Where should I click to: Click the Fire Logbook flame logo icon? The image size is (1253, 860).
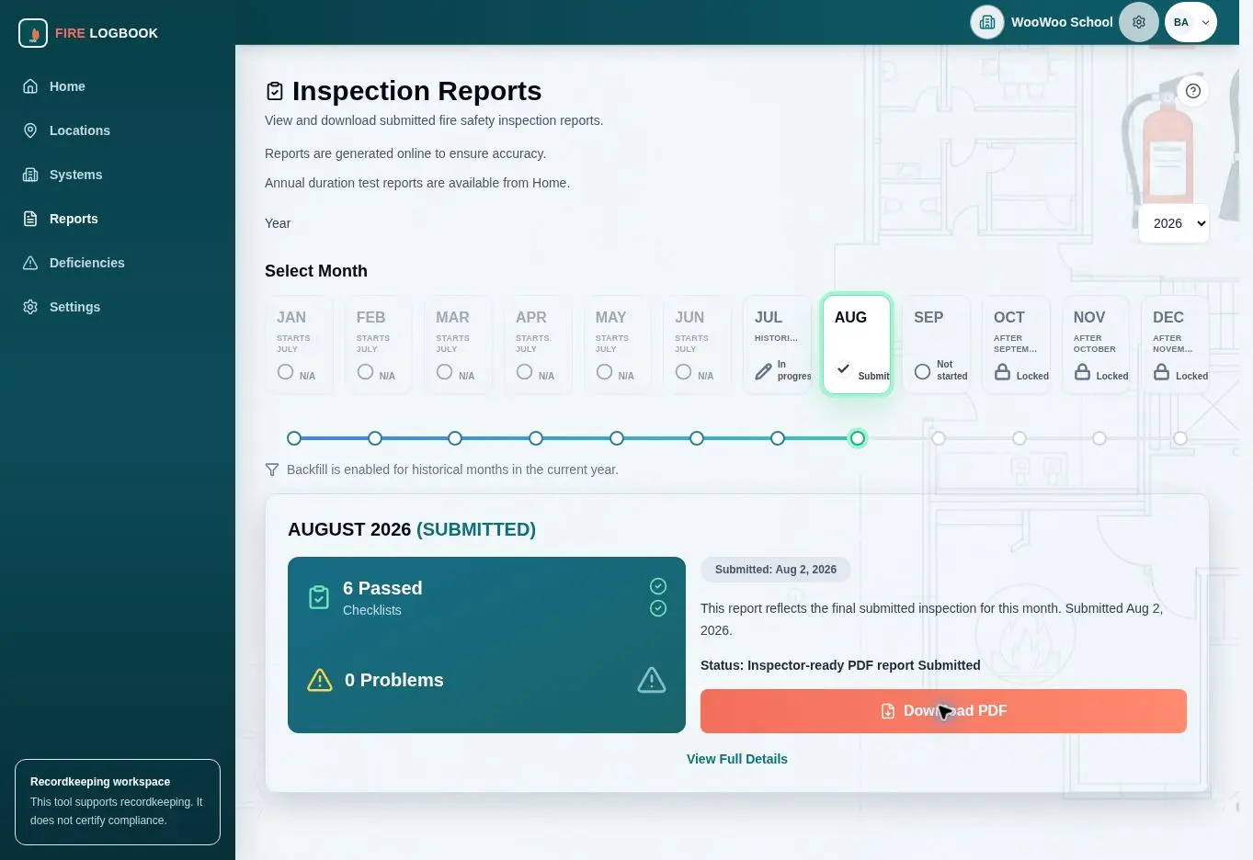(33, 33)
